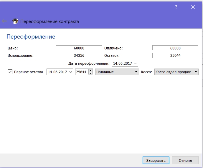Click the Перенос остатка label text
This screenshot has height=168, width=203.
click(x=29, y=72)
